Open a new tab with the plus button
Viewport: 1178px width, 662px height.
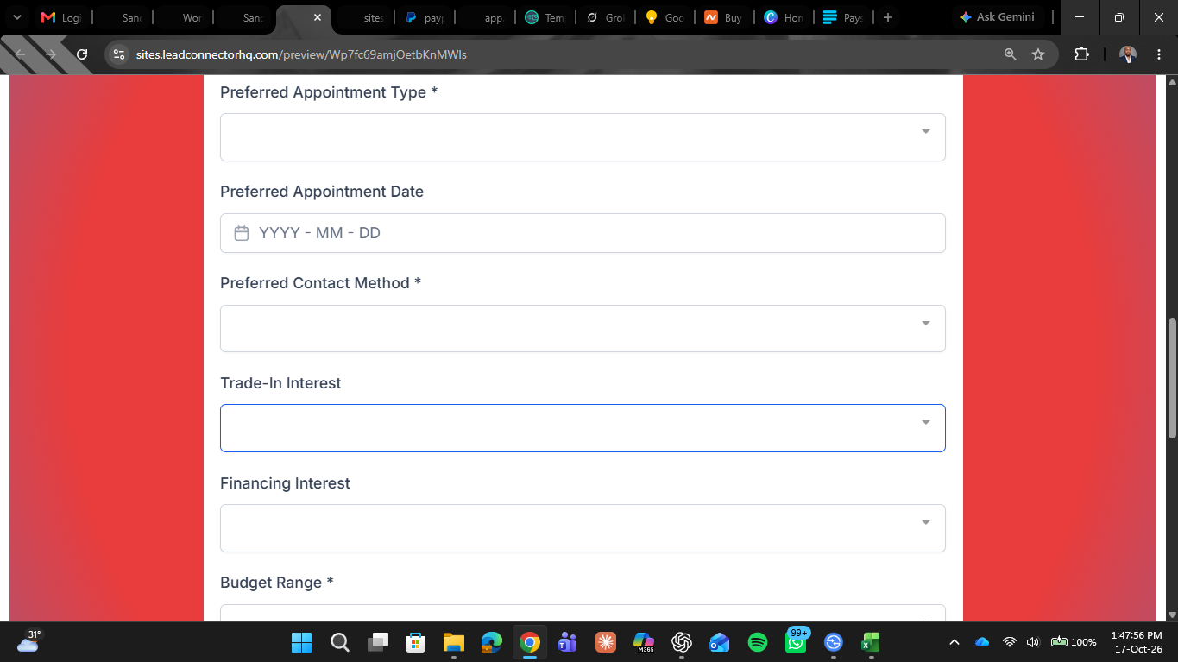[x=887, y=17]
